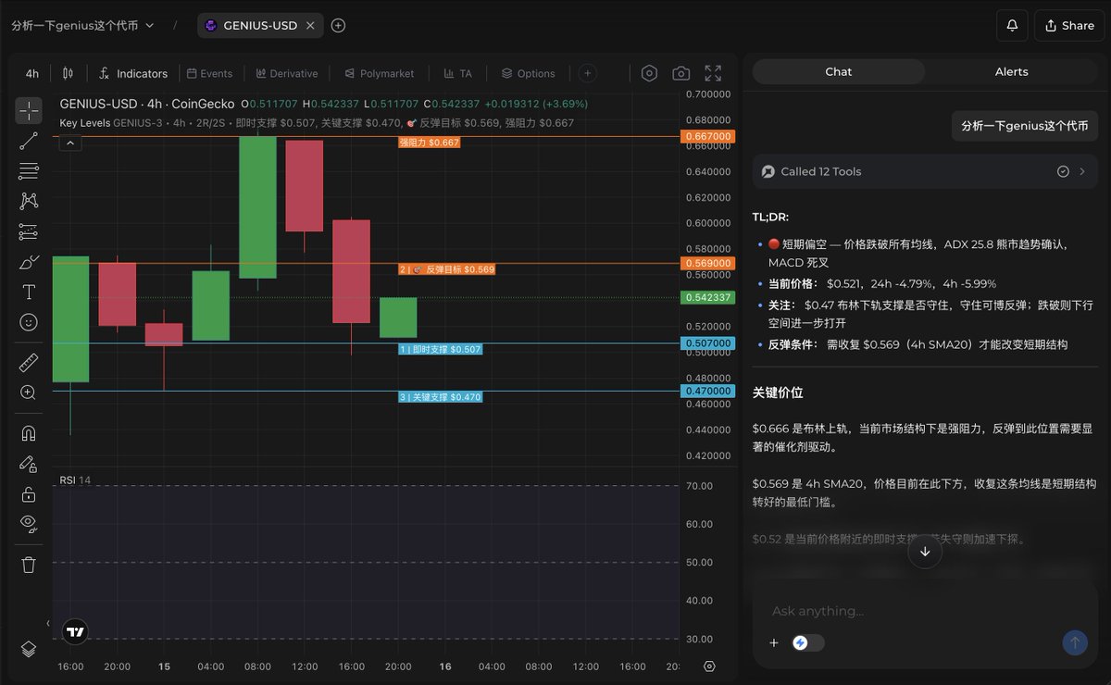Viewport: 1111px width, 685px height.
Task: Open the 4h timeframe selector
Action: (32, 73)
